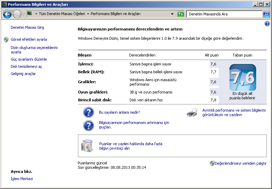The width and height of the screenshot is (272, 189).
Task: Expand 'Tüm Denetim Masası Öğeleri' breadcrumb arrow
Action: [88, 14]
